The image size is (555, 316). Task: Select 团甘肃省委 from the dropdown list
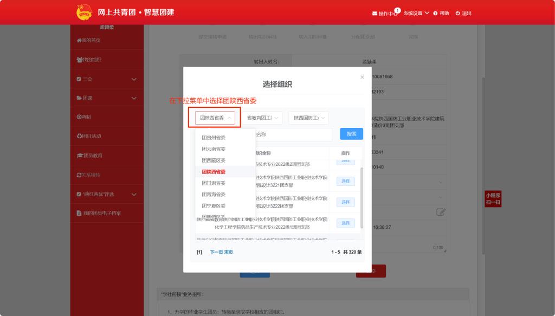tap(214, 183)
